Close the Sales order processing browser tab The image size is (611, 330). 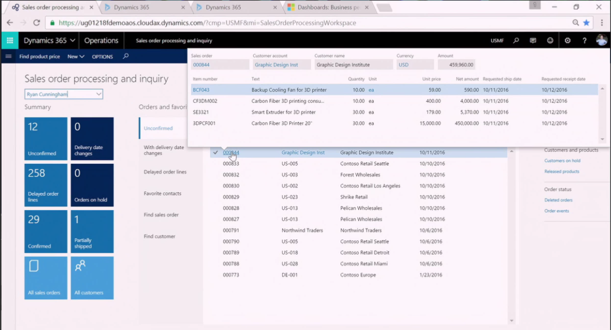(91, 7)
